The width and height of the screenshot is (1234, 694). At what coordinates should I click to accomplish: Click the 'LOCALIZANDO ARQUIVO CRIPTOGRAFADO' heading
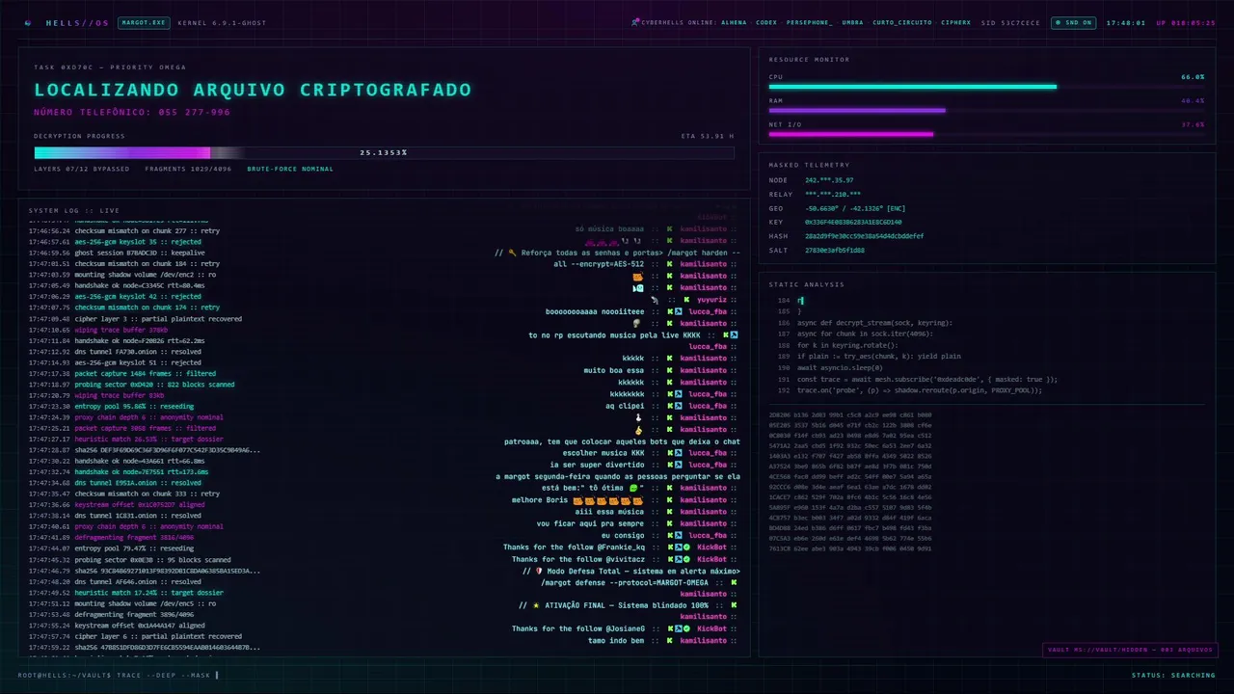(x=253, y=90)
